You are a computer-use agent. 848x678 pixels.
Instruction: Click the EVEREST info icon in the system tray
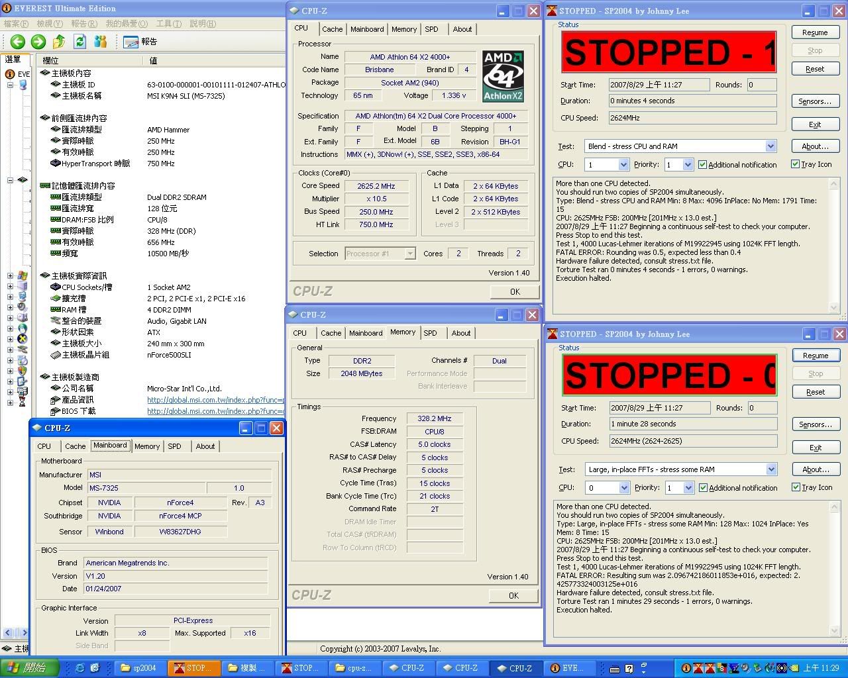point(686,668)
